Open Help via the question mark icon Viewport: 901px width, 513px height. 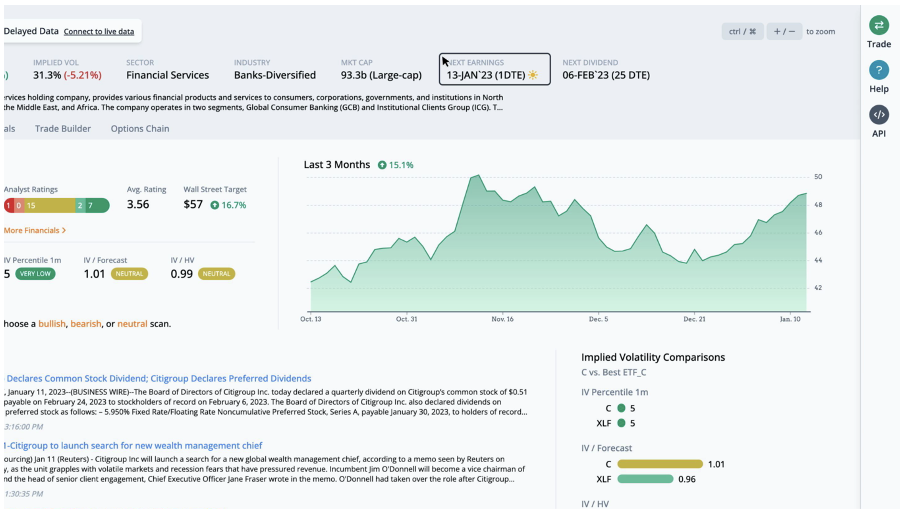[x=878, y=70]
